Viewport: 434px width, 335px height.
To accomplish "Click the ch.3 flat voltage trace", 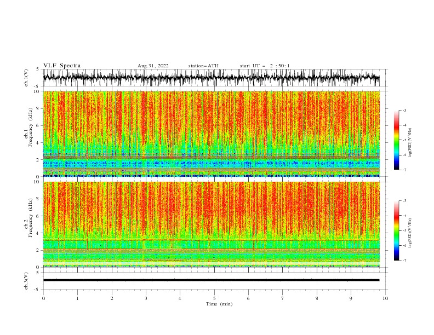I will tap(211, 280).
